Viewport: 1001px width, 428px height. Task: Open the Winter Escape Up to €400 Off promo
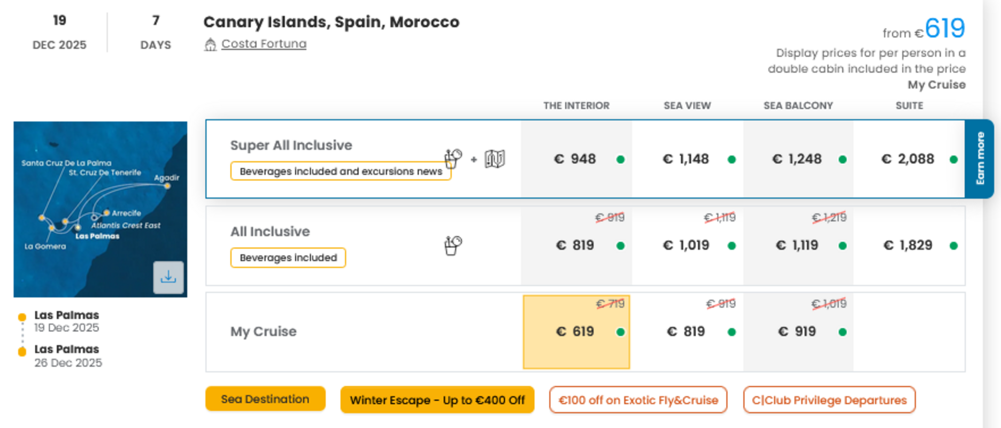tap(437, 400)
